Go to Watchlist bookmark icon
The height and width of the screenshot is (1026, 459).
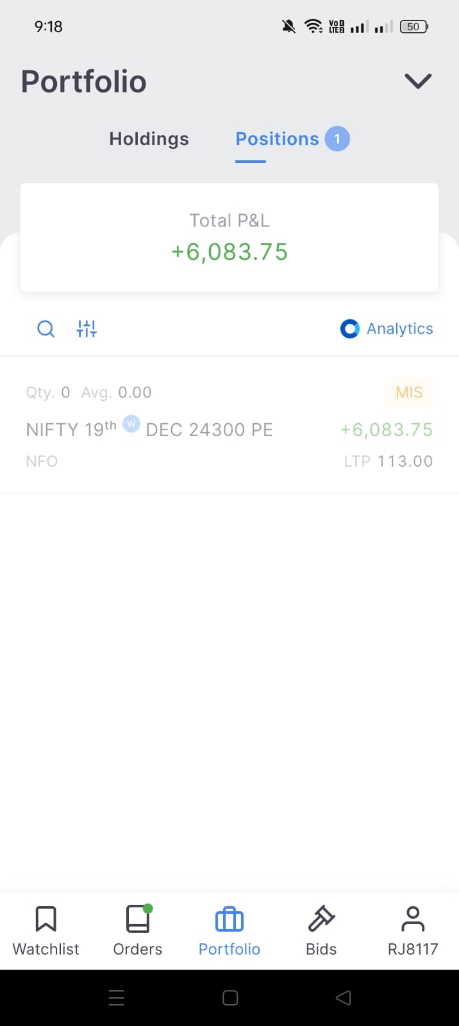pos(46,920)
